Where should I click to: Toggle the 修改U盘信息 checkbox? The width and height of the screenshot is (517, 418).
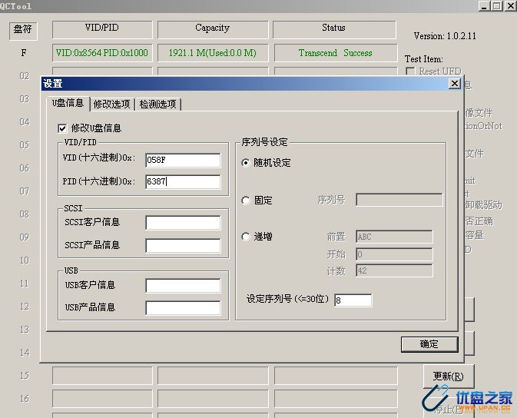[63, 128]
